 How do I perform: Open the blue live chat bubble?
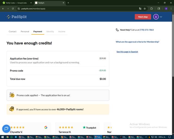point(6,129)
